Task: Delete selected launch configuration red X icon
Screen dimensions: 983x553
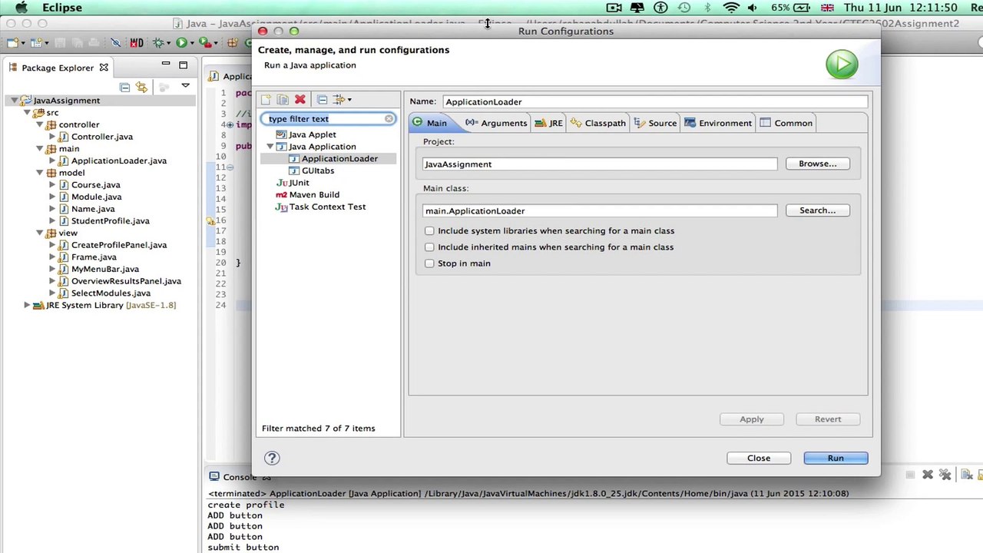Action: tap(300, 100)
